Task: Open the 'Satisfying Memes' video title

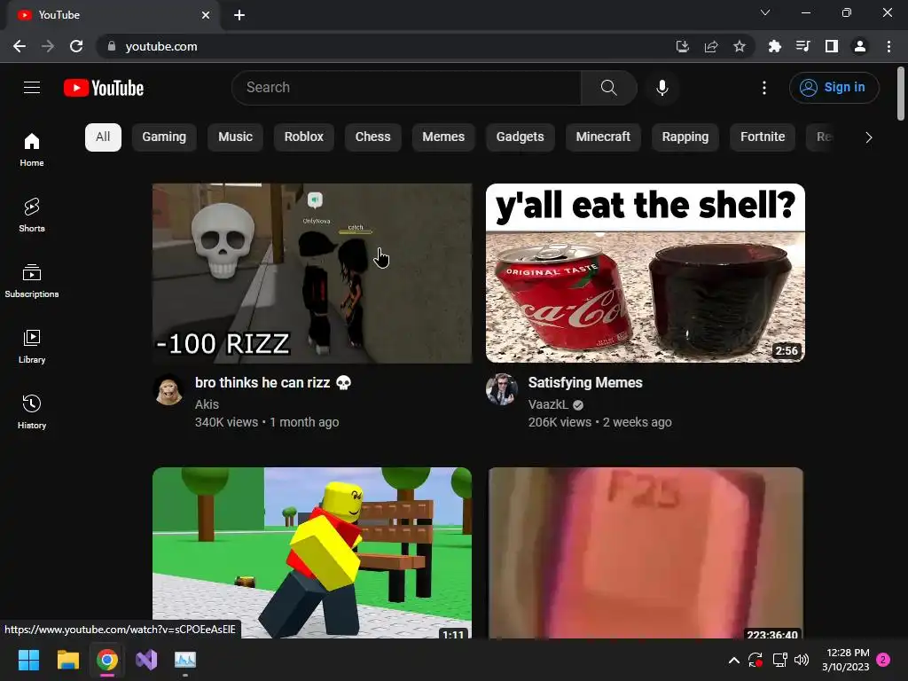Action: tap(585, 383)
